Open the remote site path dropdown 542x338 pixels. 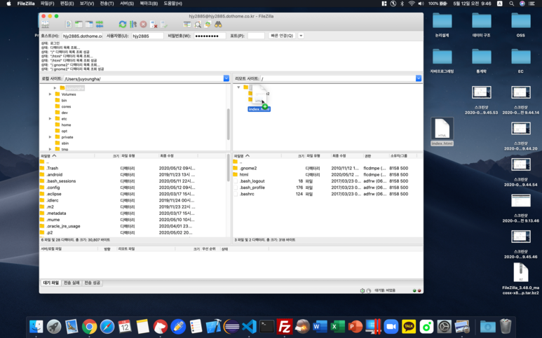tap(419, 78)
